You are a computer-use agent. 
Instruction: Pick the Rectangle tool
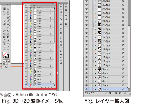pyautogui.click(x=8, y=18)
